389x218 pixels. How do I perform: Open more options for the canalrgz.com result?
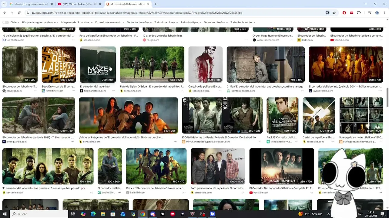[35, 91]
